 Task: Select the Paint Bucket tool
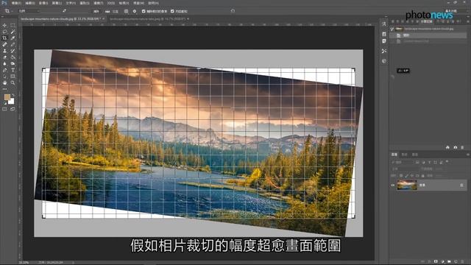(13, 57)
